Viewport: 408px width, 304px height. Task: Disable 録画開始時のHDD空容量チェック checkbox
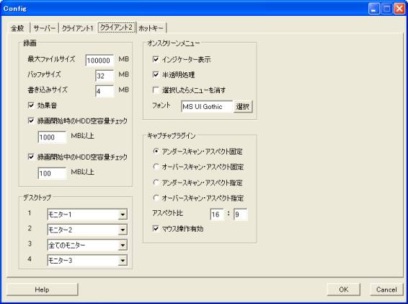click(31, 121)
